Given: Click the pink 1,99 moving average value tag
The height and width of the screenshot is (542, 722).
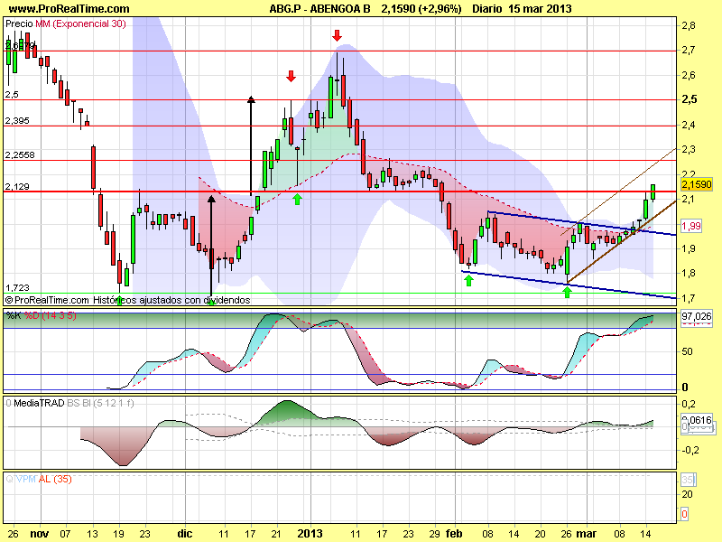Looking at the screenshot, I should tap(691, 226).
